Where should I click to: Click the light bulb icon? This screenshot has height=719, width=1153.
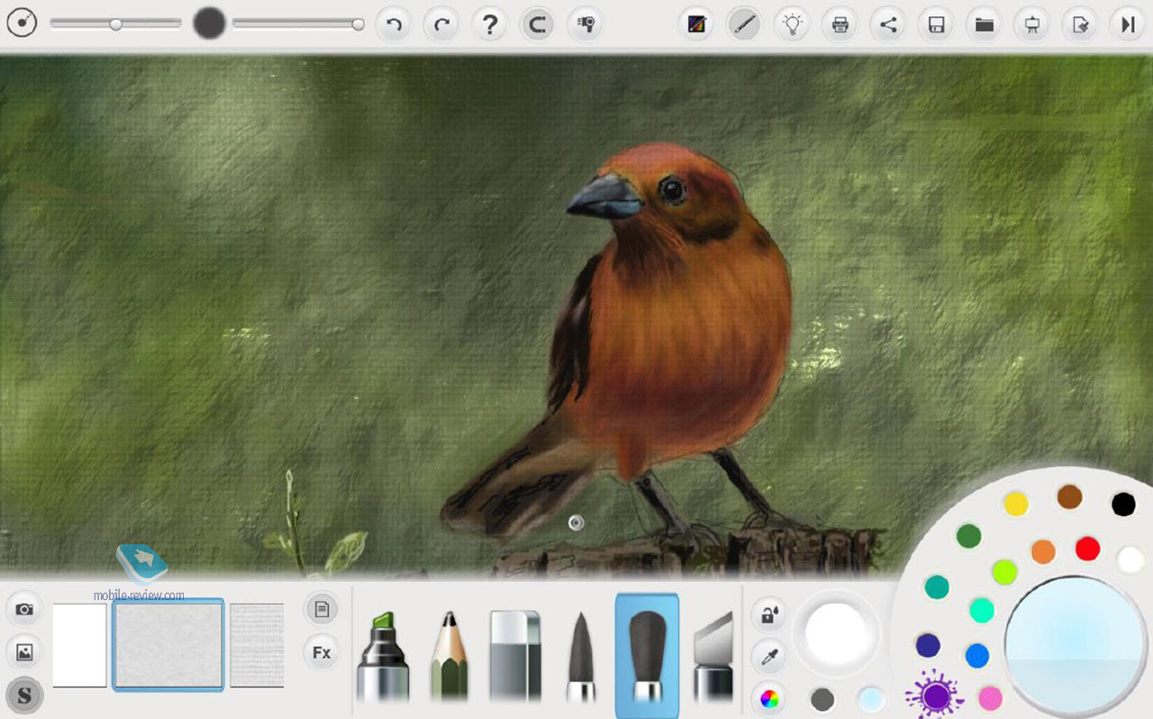(792, 24)
